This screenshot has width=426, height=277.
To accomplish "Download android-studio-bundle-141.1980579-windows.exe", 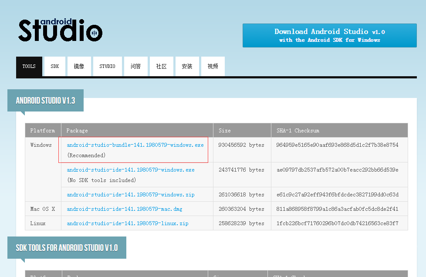I will [135, 145].
